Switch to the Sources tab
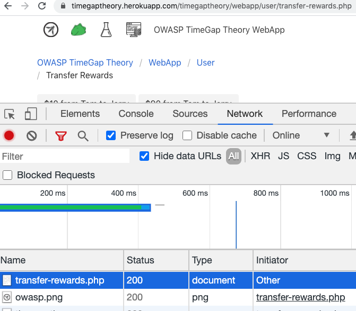Image resolution: width=356 pixels, height=311 pixels. pos(190,114)
